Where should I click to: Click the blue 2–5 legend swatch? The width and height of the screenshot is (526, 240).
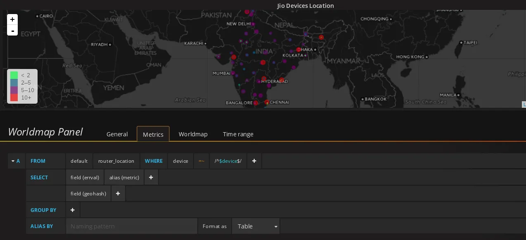[14, 83]
